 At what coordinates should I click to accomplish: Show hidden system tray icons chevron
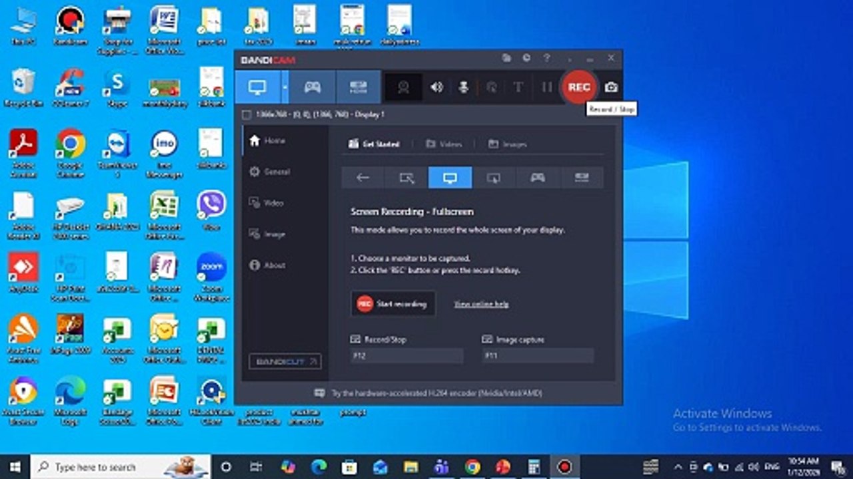click(678, 467)
